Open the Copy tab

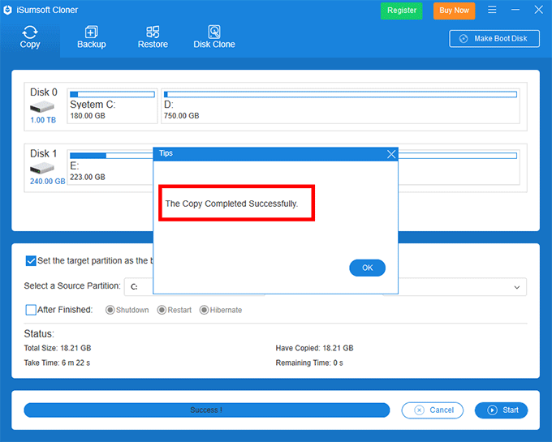tap(30, 37)
